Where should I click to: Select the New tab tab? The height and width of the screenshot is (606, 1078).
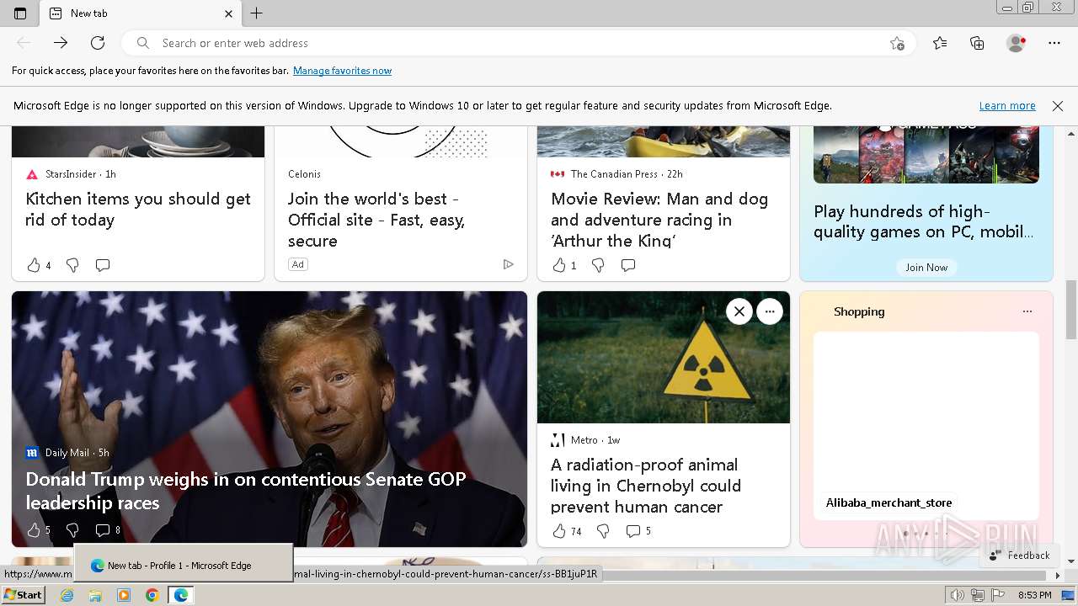(140, 13)
